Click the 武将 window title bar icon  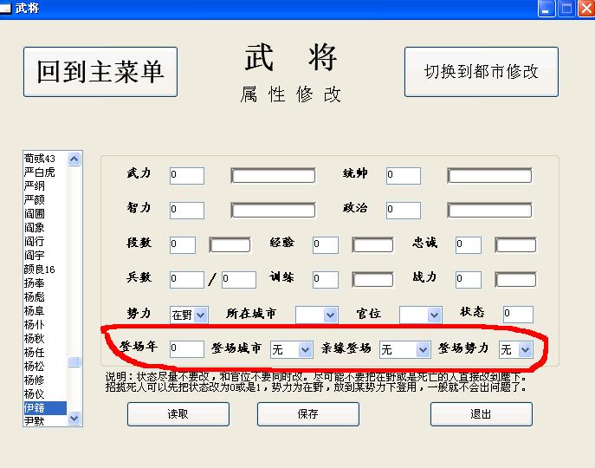pyautogui.click(x=5, y=9)
